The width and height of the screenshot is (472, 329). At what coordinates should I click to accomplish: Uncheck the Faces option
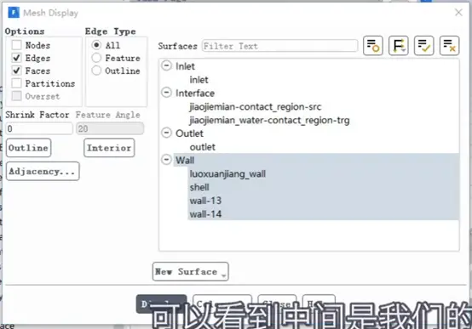click(x=16, y=71)
